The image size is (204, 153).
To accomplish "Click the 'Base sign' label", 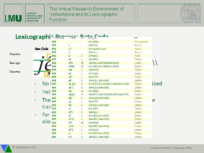I will 15,63.
